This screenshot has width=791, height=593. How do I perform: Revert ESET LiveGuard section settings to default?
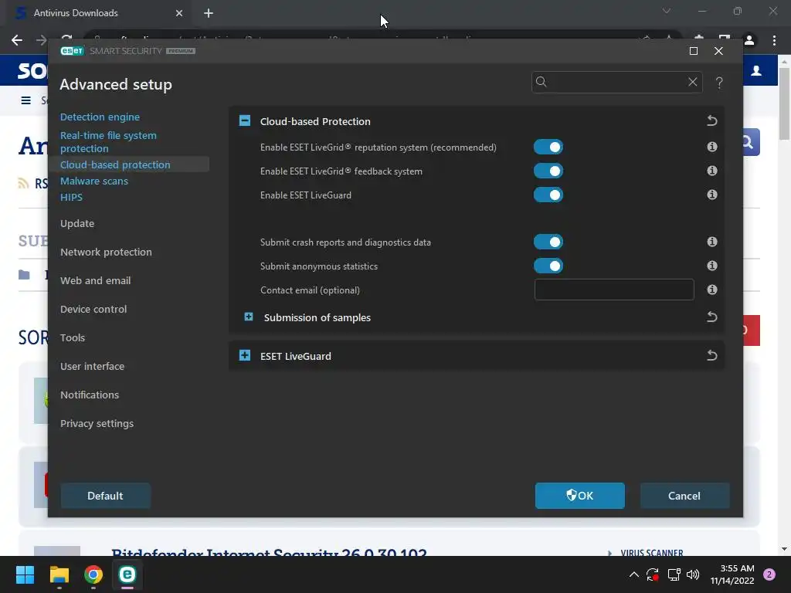711,356
